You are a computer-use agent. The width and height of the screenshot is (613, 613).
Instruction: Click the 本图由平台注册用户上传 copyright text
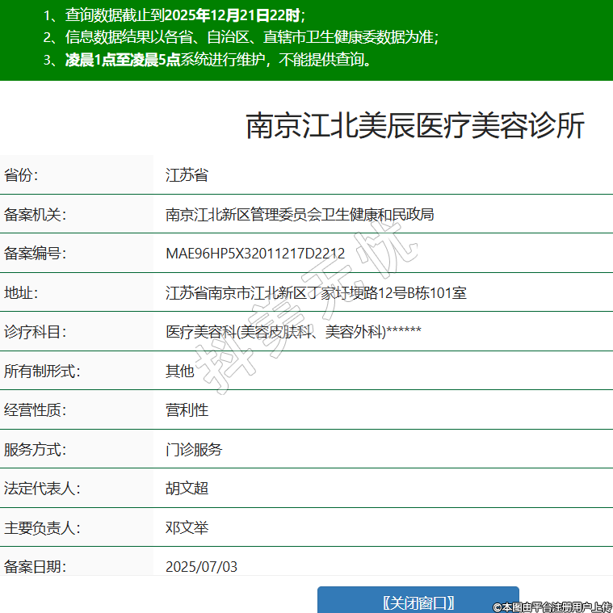pyautogui.click(x=552, y=607)
